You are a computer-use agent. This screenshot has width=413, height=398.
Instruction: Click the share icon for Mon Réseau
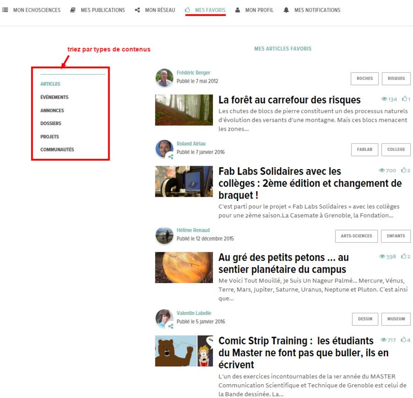click(x=137, y=10)
